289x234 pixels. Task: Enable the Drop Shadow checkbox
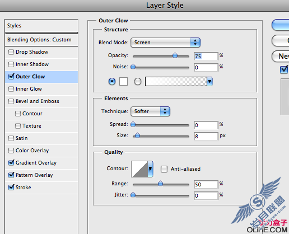[x=11, y=52]
